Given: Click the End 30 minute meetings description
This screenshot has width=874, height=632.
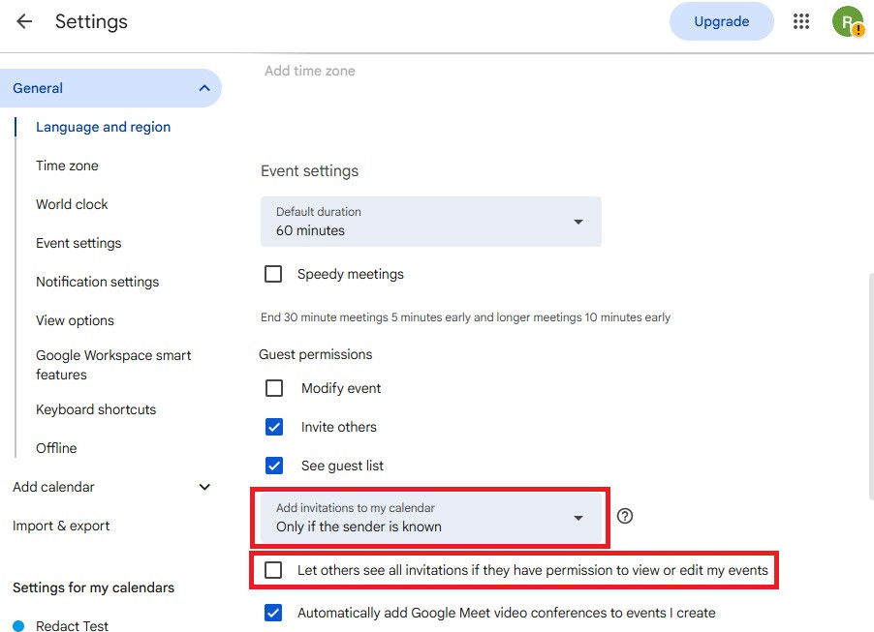Looking at the screenshot, I should coord(465,317).
